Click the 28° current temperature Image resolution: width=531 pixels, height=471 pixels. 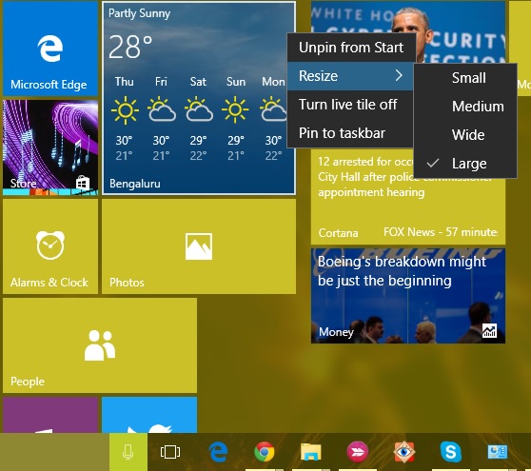130,47
